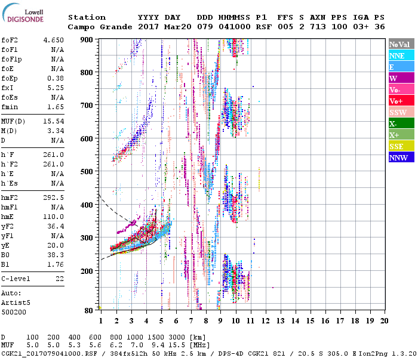Click the foF2 value 4.650
Viewport: 418px width, 358px height.
(x=54, y=40)
